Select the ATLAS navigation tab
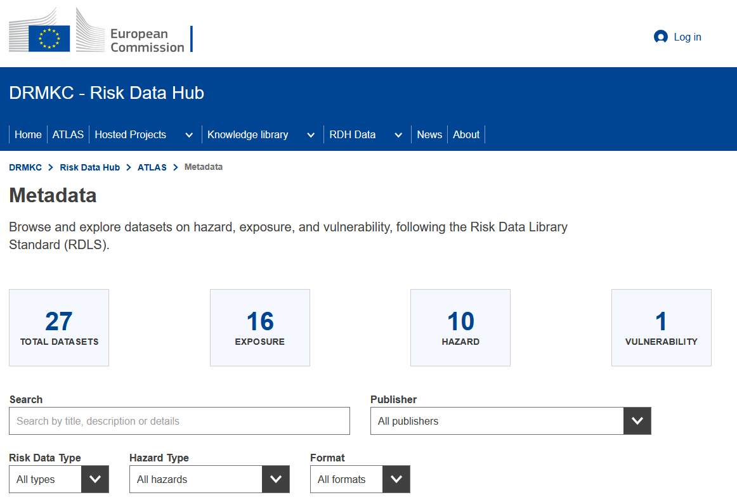Image resolution: width=737 pixels, height=502 pixels. pyautogui.click(x=68, y=134)
